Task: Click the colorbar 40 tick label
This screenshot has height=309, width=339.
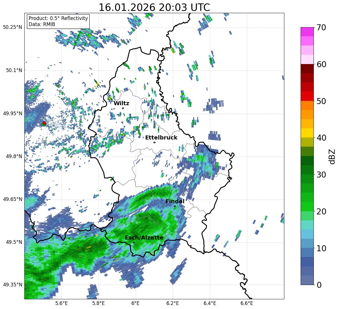Action: pos(321,138)
